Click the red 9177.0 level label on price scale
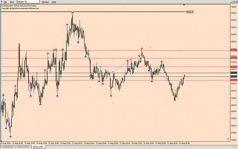This screenshot has height=149, width=238. tap(234, 67)
